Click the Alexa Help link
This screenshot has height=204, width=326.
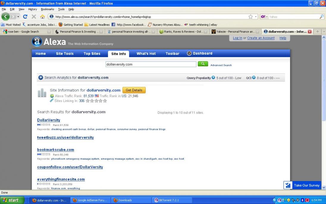click(x=283, y=38)
